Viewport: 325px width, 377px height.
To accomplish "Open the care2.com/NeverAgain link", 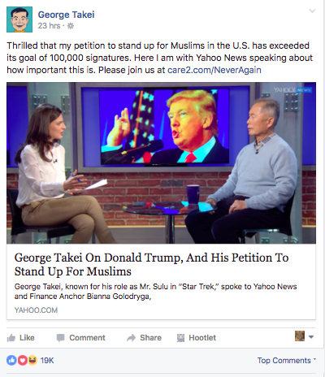I will (x=214, y=70).
